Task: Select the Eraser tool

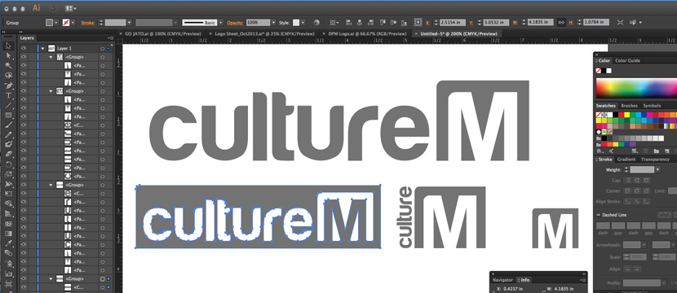Action: [x=9, y=155]
